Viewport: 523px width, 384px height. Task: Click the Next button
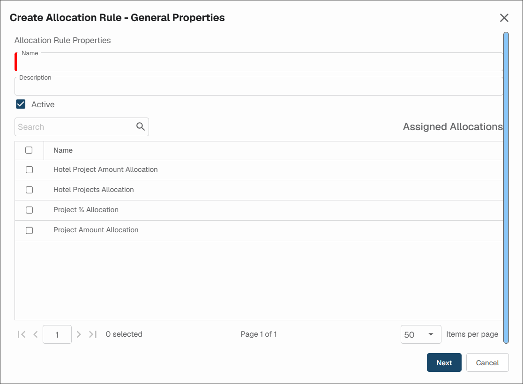pyautogui.click(x=444, y=362)
